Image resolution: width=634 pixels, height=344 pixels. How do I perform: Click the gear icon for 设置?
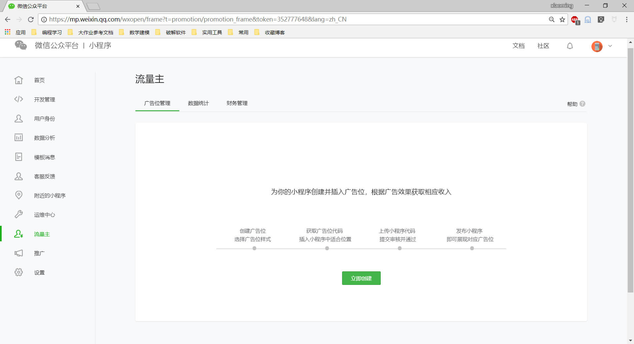point(19,272)
